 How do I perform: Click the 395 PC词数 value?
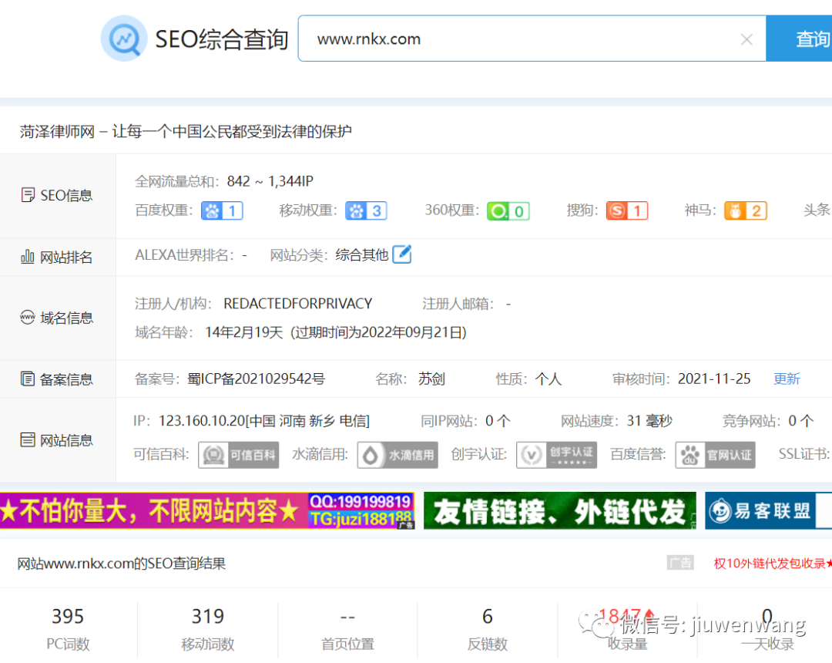(x=68, y=616)
